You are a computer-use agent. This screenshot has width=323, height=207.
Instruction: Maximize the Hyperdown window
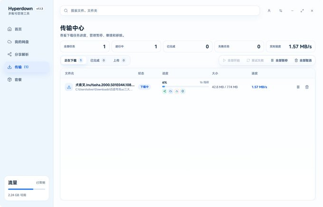click(x=302, y=11)
